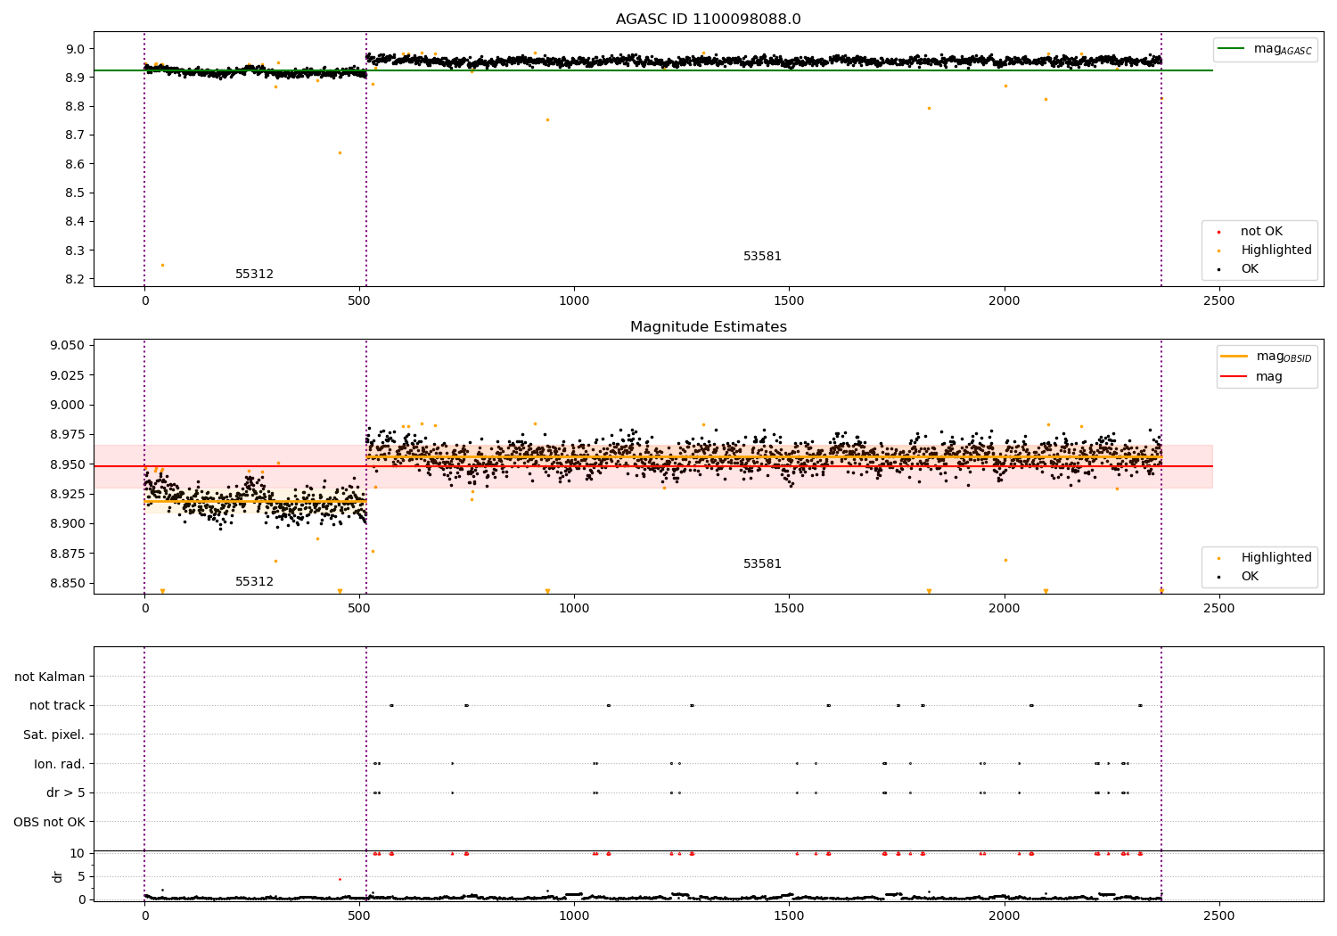
Task: Select the 'mag OBSID' legend entry in middle plot
Action: [x=1267, y=357]
